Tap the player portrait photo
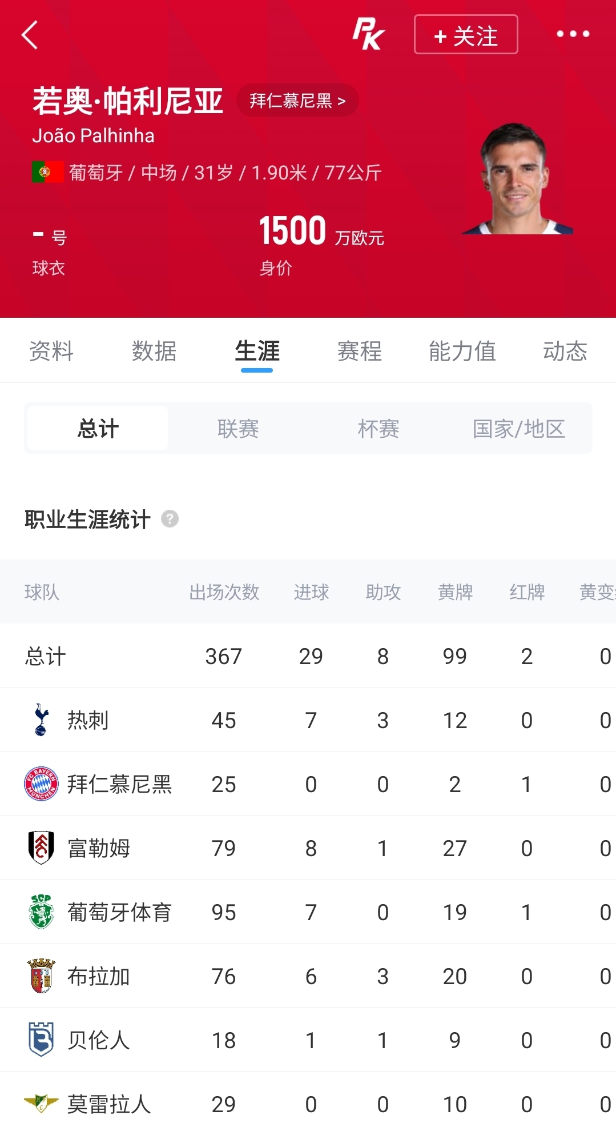Image resolution: width=616 pixels, height=1131 pixels. pyautogui.click(x=517, y=178)
